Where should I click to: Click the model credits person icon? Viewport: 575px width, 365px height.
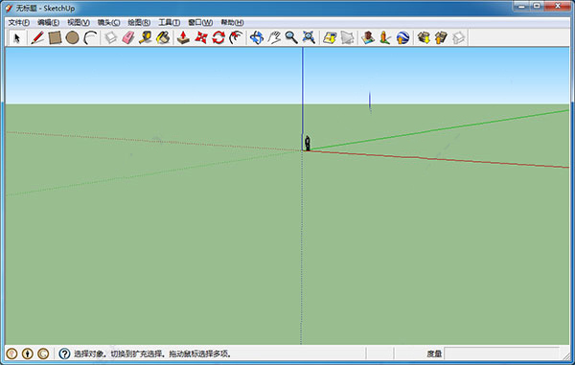tap(28, 354)
